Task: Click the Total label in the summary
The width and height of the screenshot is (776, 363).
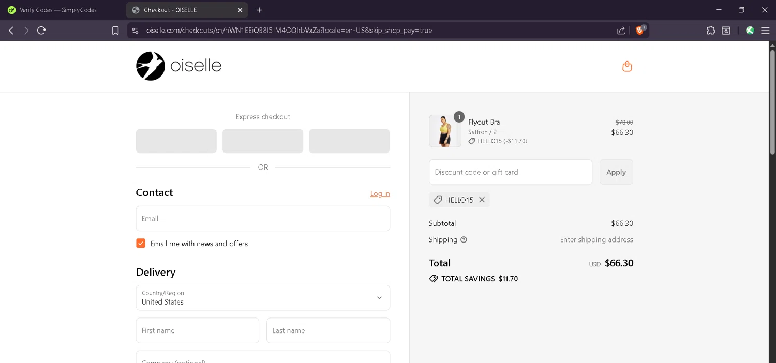Action: pos(440,263)
